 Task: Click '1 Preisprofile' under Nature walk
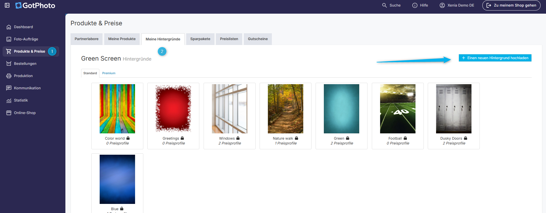286,143
